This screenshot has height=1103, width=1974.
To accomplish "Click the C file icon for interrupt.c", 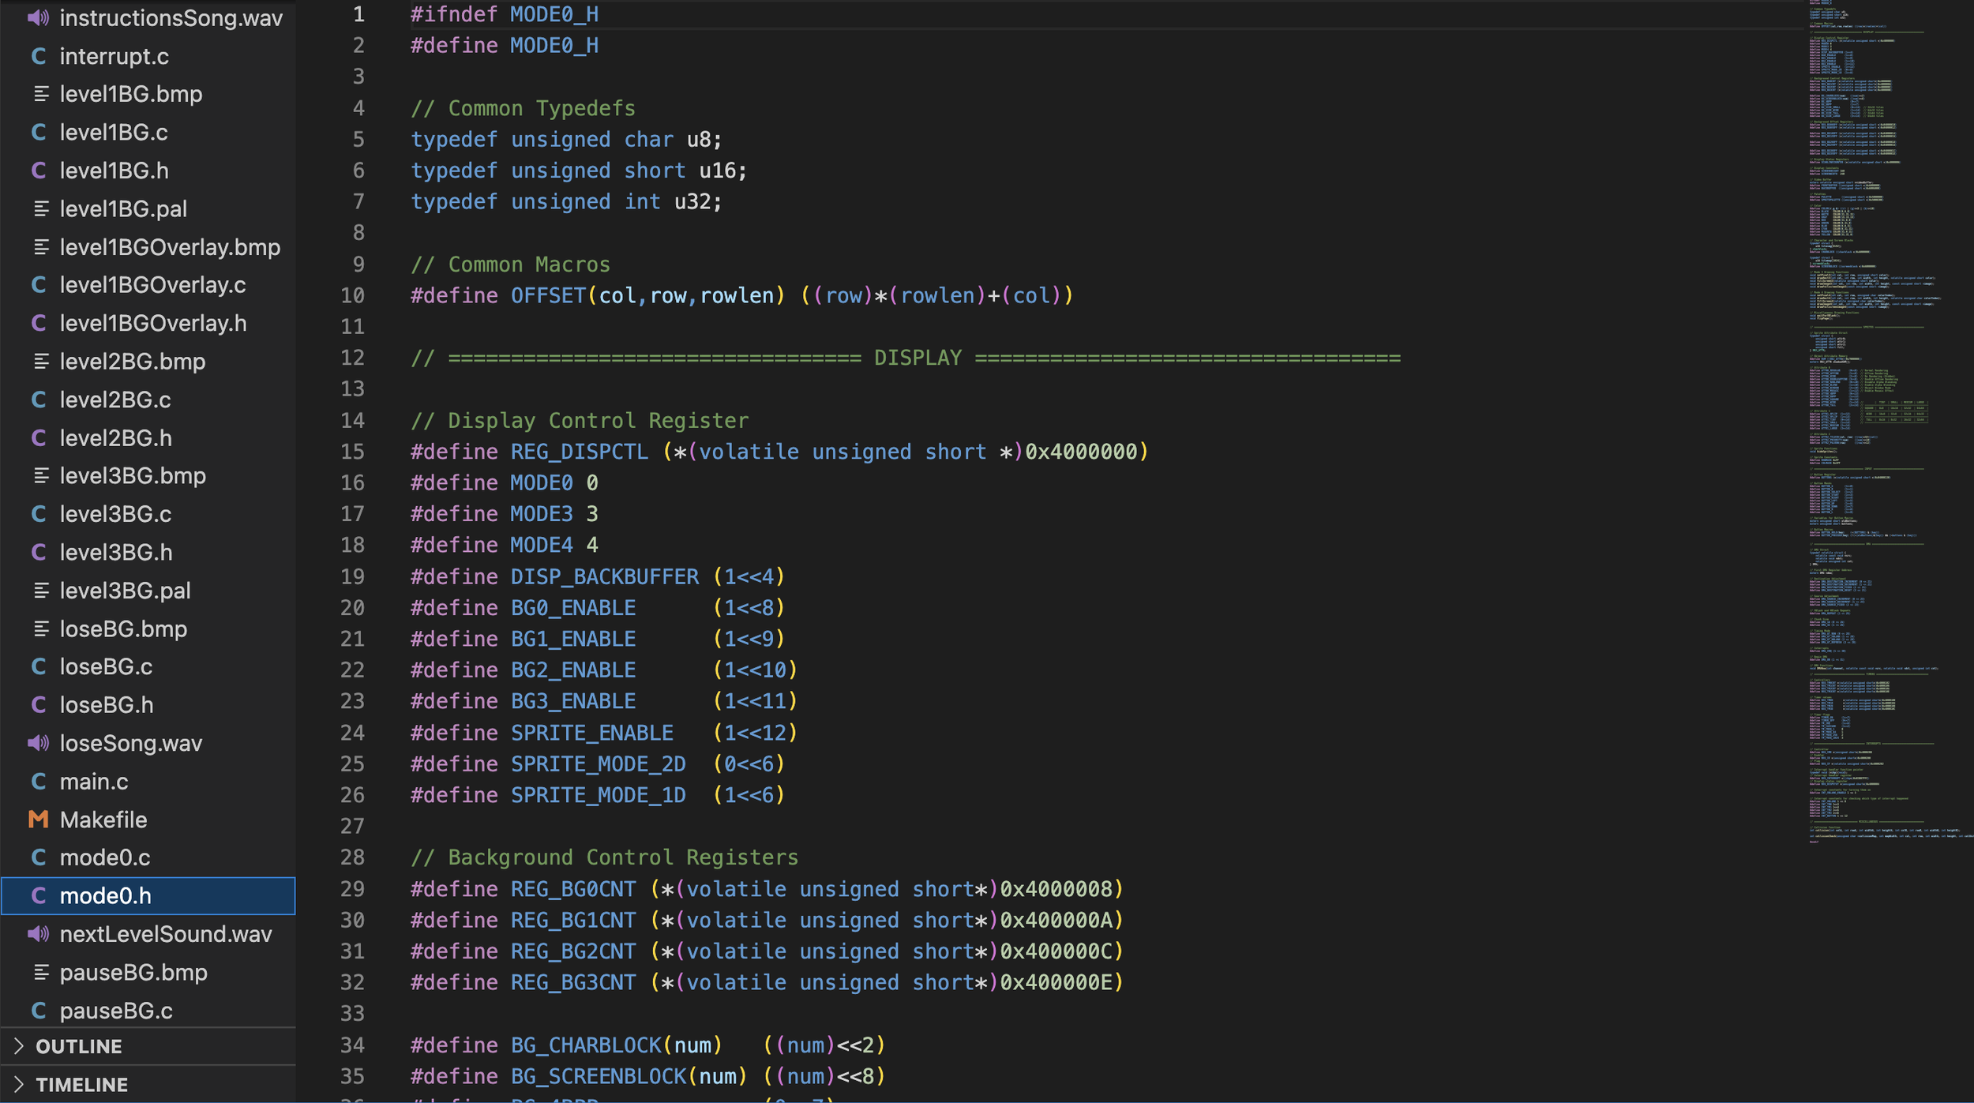I will 38,56.
